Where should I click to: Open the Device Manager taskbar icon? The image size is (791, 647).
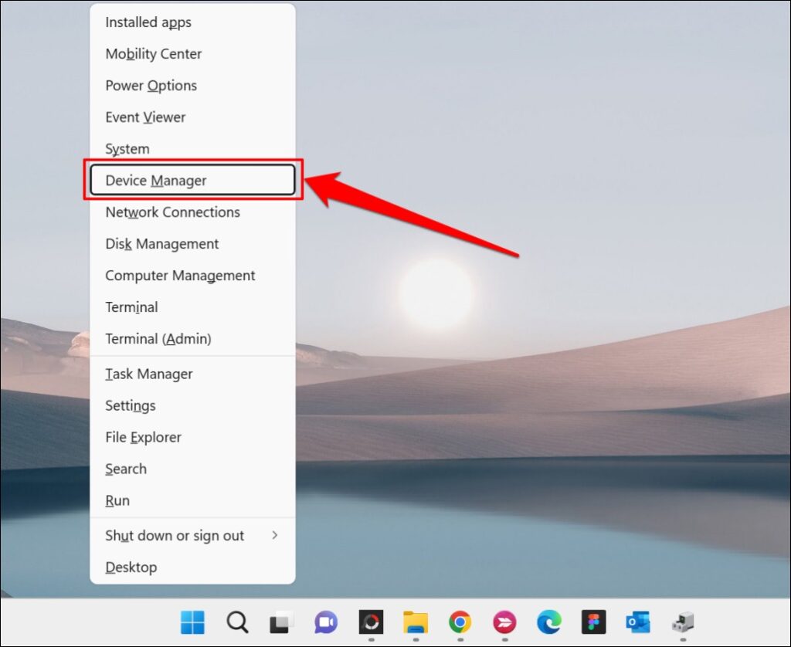coord(683,622)
